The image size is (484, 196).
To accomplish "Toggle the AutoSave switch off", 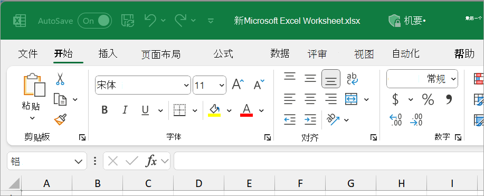I will pos(95,21).
